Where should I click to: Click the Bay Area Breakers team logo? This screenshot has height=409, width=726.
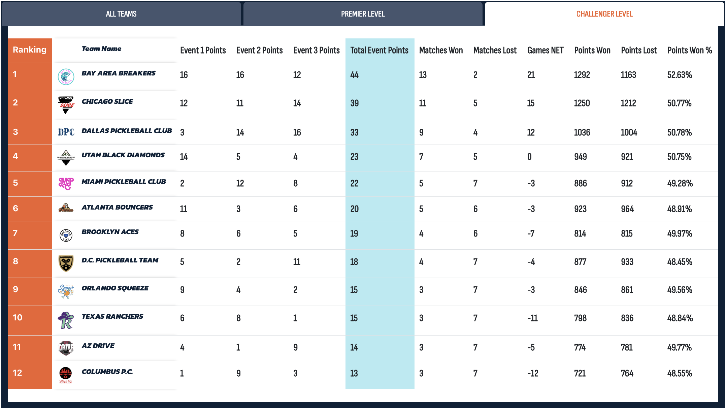click(x=66, y=77)
